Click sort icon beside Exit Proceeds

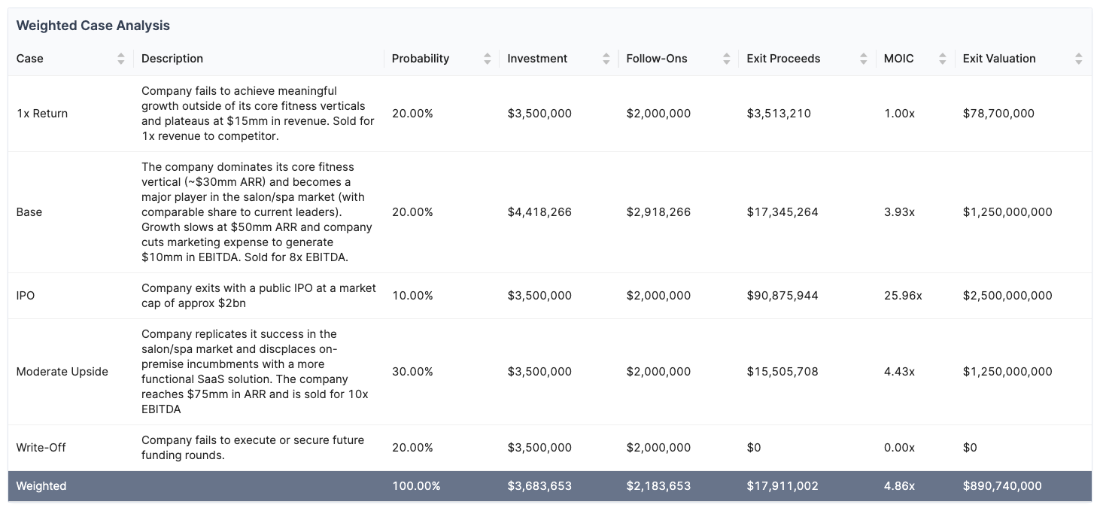864,59
